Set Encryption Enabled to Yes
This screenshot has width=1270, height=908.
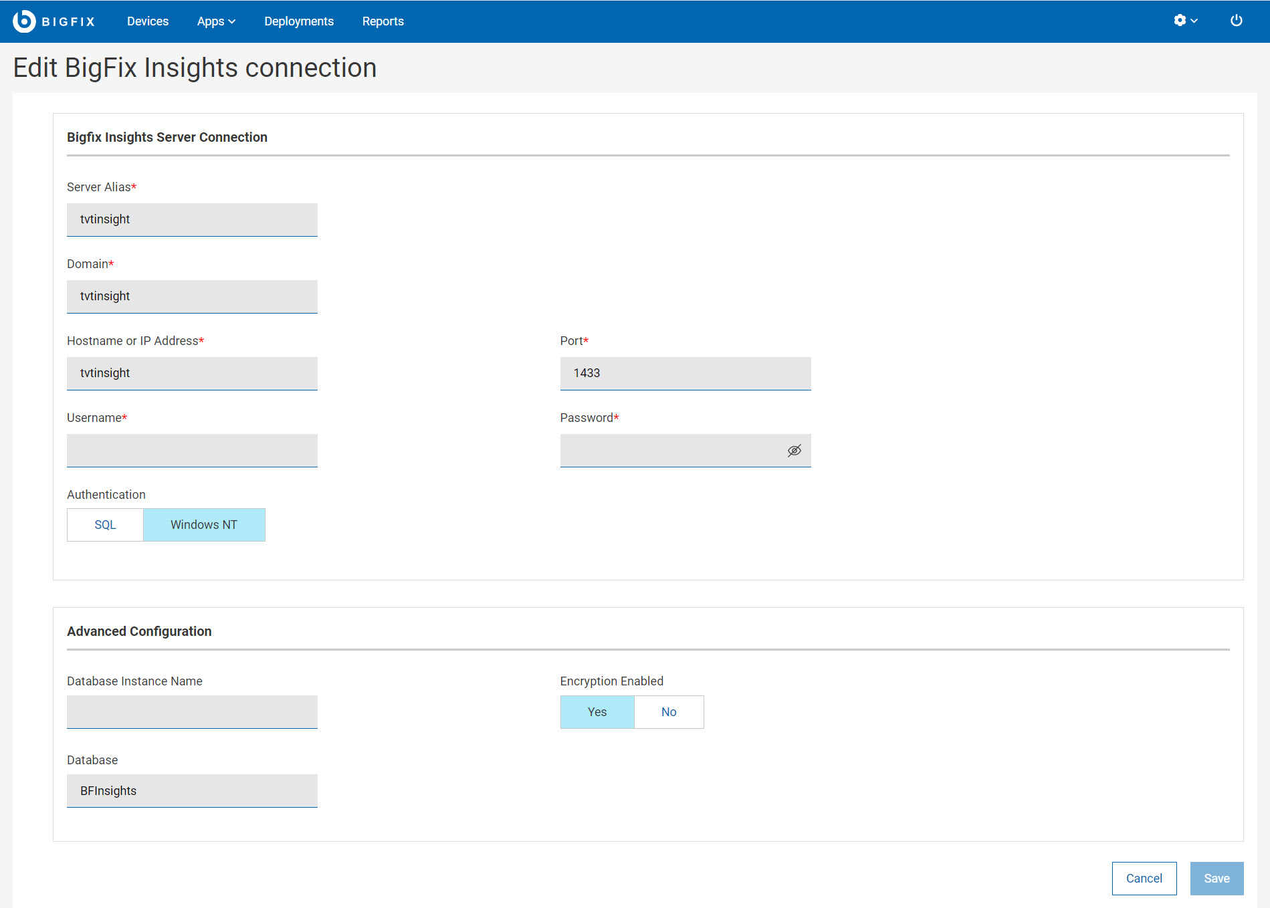point(597,712)
